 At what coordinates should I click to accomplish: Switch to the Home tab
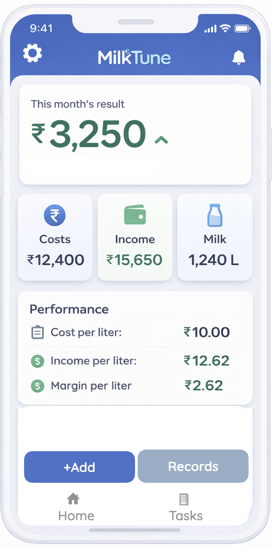75,507
